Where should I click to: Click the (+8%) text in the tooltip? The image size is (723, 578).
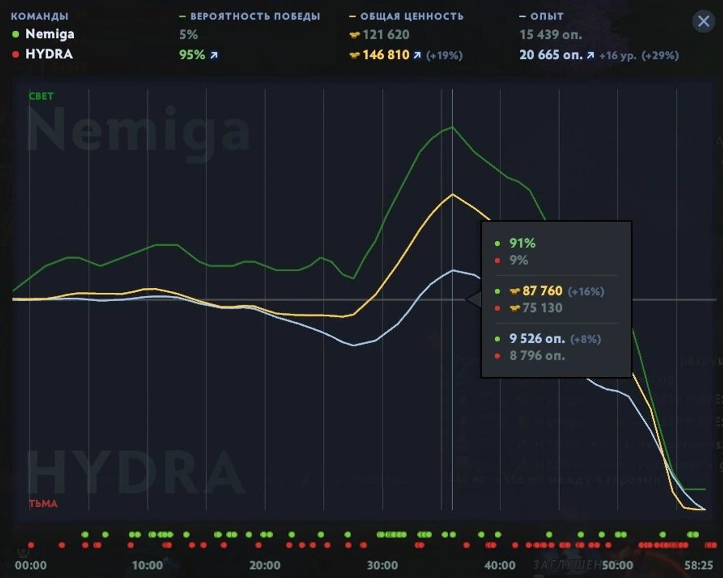[585, 339]
